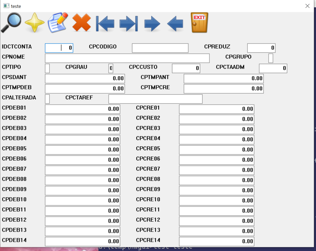Click the CPDEB06 amount field
316x251 pixels.
(83, 160)
